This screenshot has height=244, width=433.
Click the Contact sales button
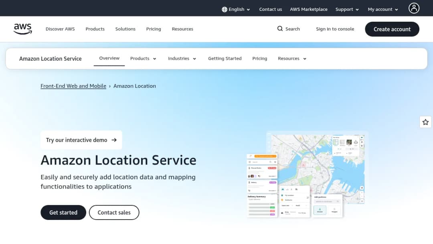click(114, 213)
